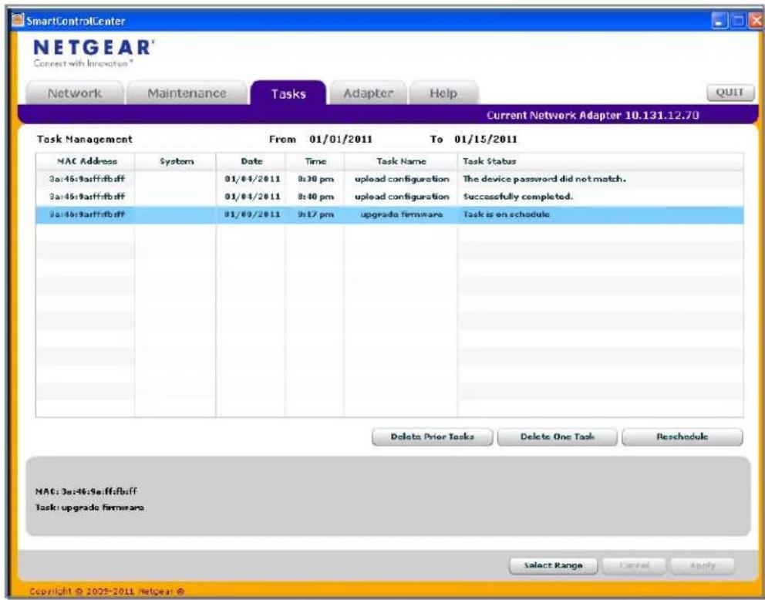Select the 'password did not match' task row
The image size is (765, 600).
(x=389, y=179)
